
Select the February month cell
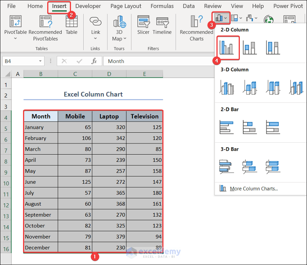pos(41,138)
